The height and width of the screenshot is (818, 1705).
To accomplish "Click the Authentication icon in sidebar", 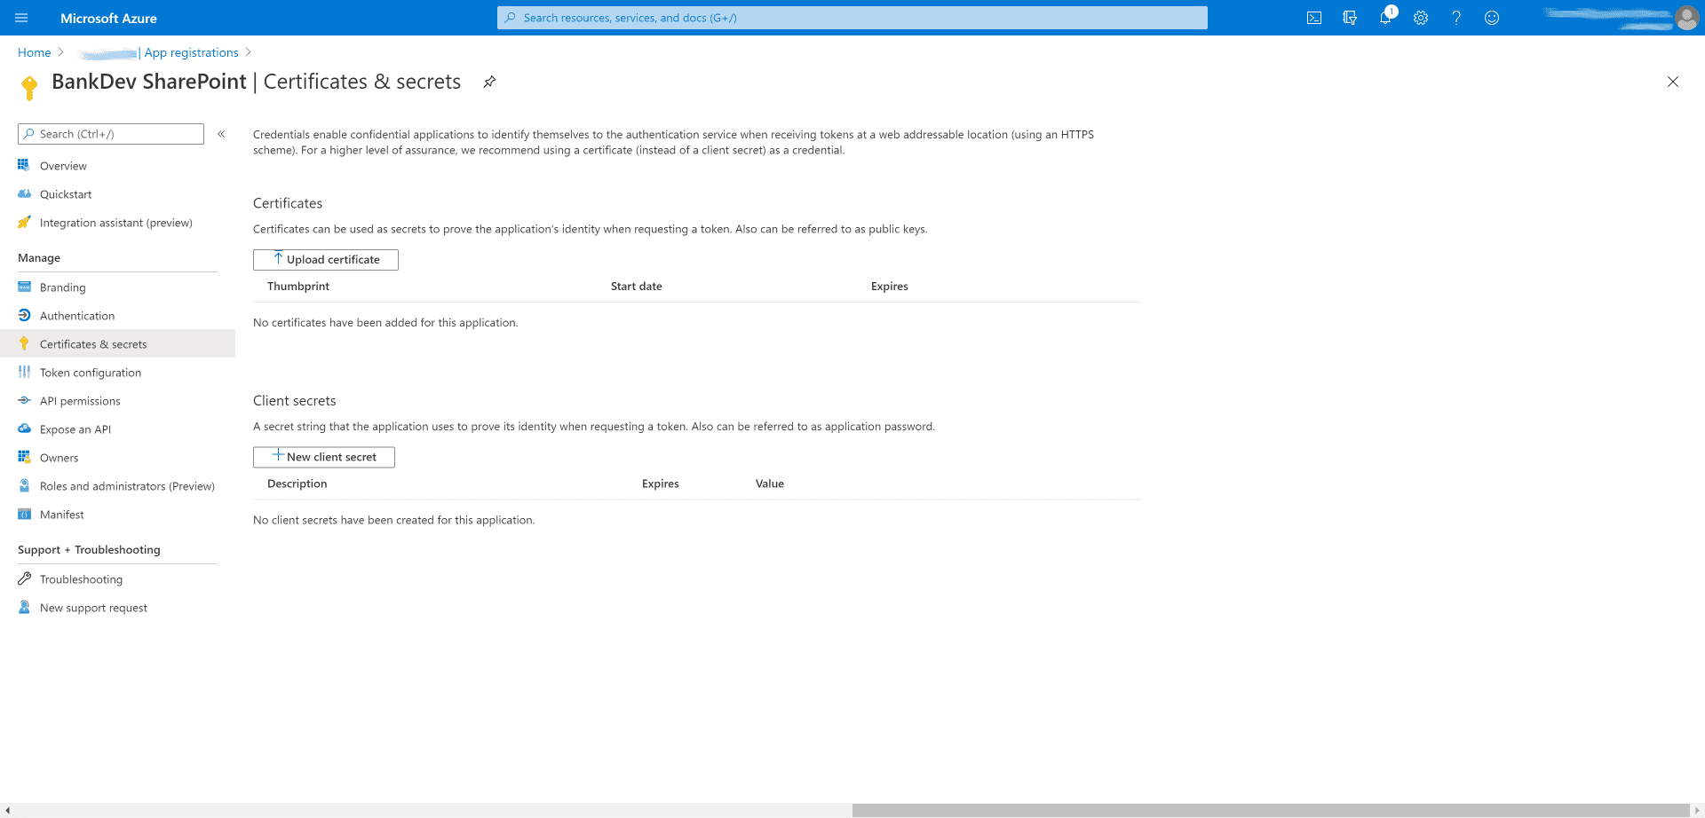I will coord(24,316).
